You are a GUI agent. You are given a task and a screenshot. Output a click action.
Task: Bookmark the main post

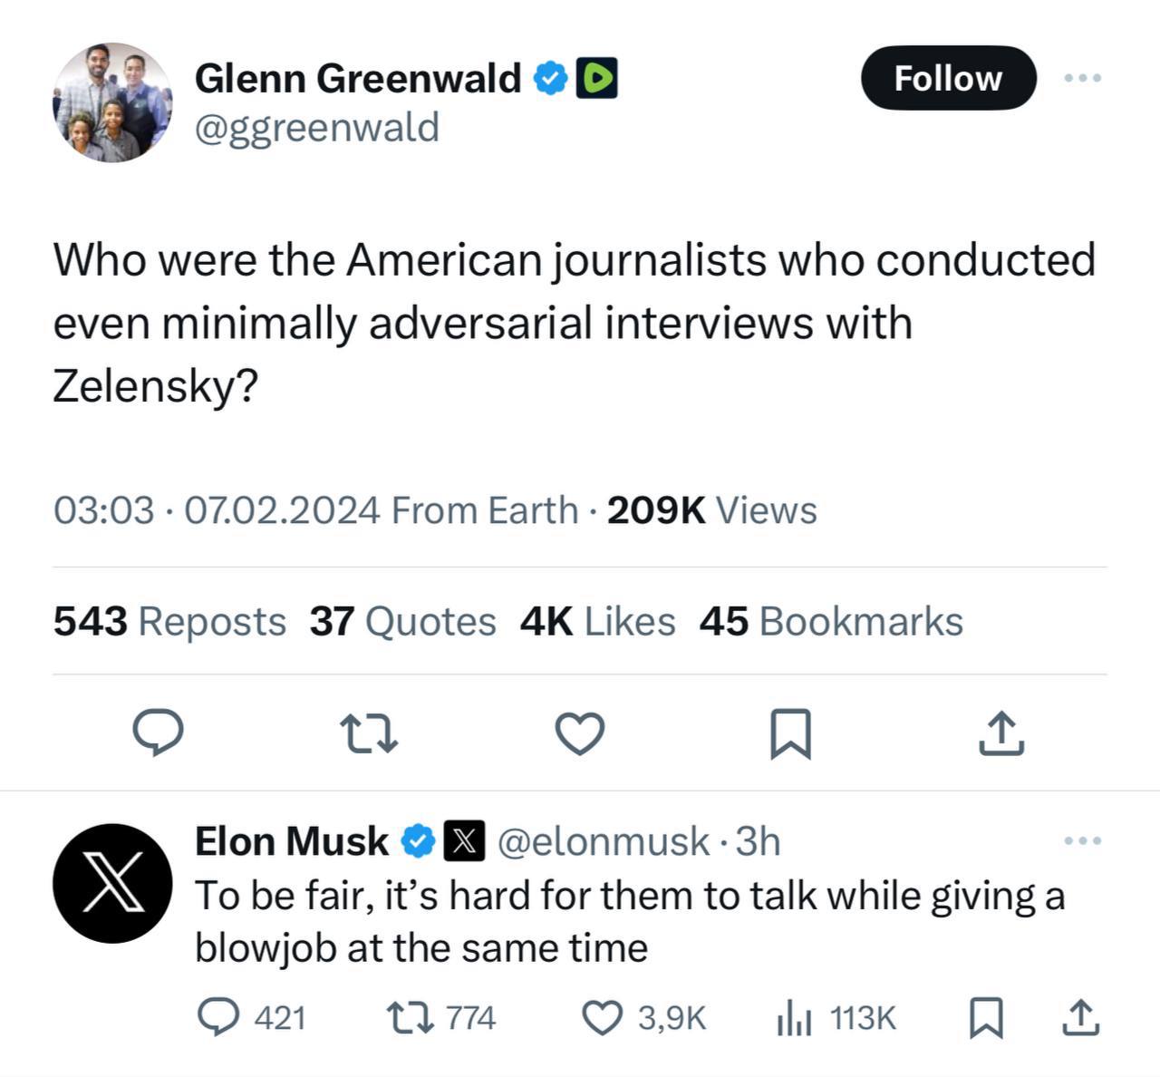click(789, 733)
